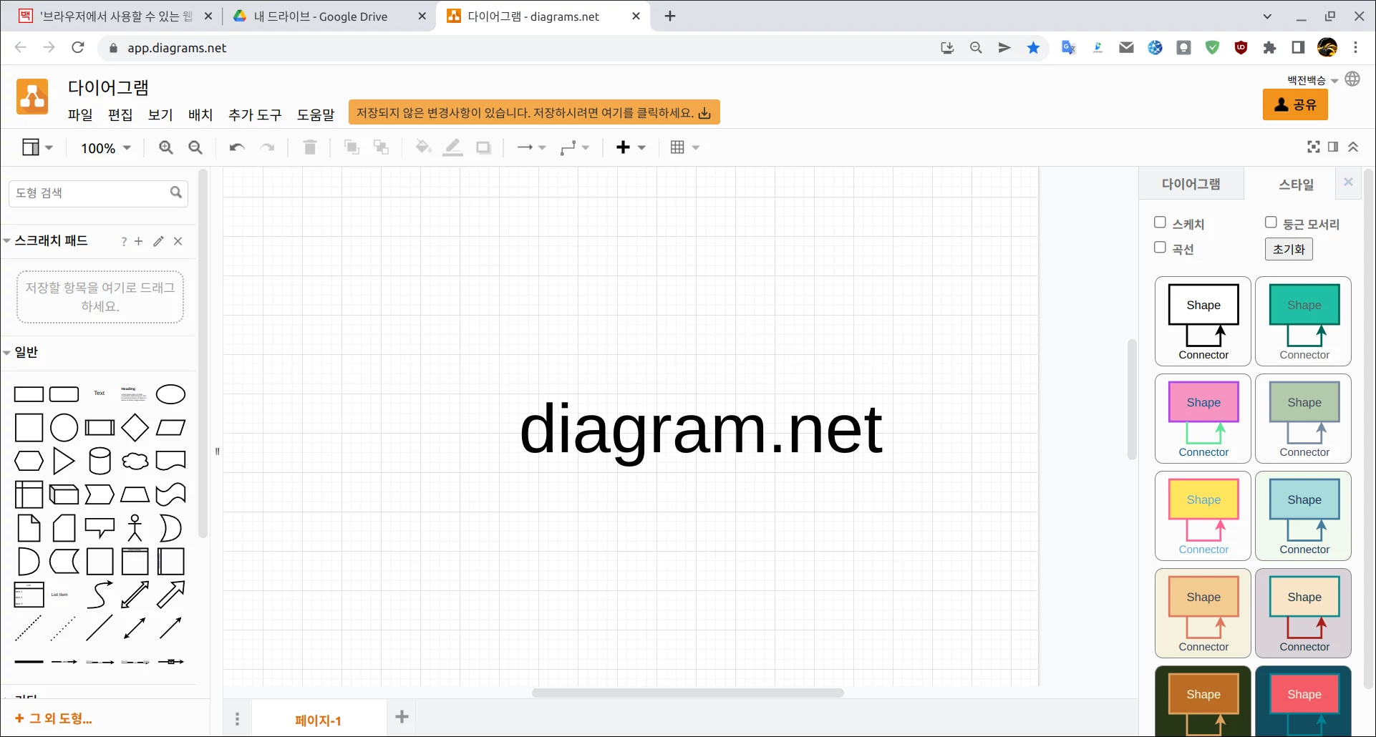Open the zoom 100% dropdown

pos(106,148)
